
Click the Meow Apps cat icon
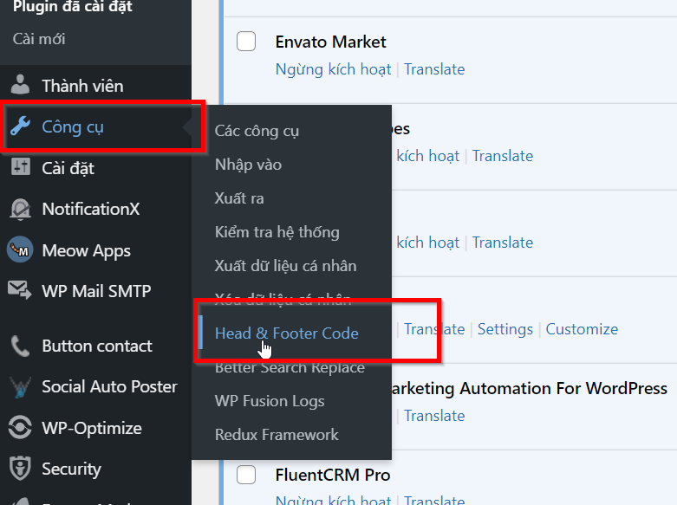pos(20,249)
